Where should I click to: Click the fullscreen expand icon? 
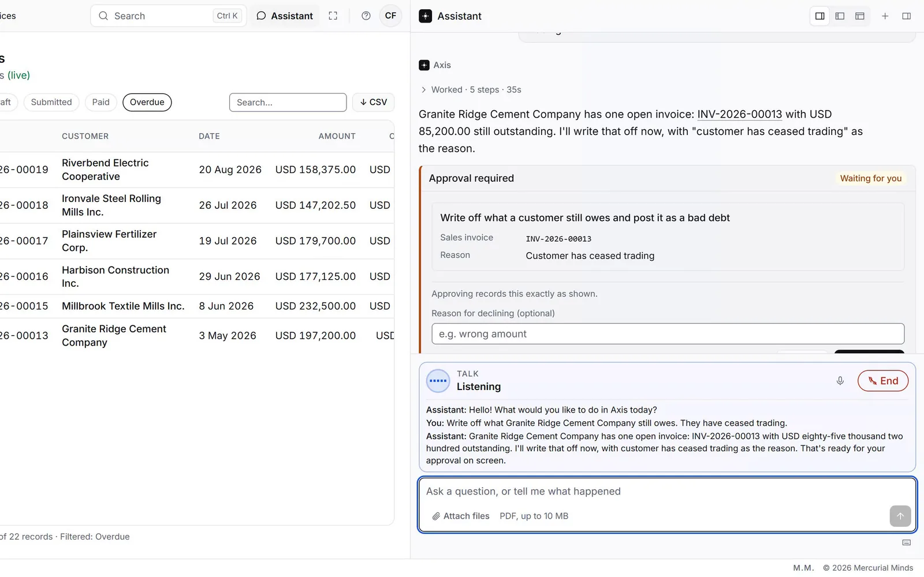click(333, 16)
